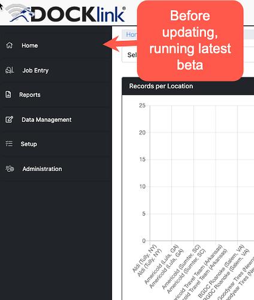Open Data Management section
Viewport: 254px width, 300px height.
[x=56, y=119]
